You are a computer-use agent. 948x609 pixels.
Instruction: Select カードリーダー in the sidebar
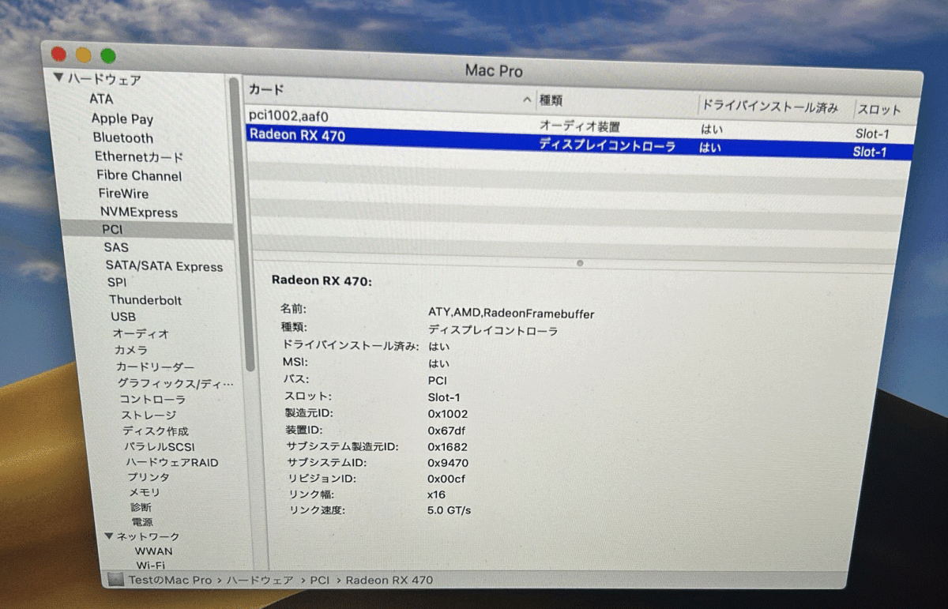155,367
